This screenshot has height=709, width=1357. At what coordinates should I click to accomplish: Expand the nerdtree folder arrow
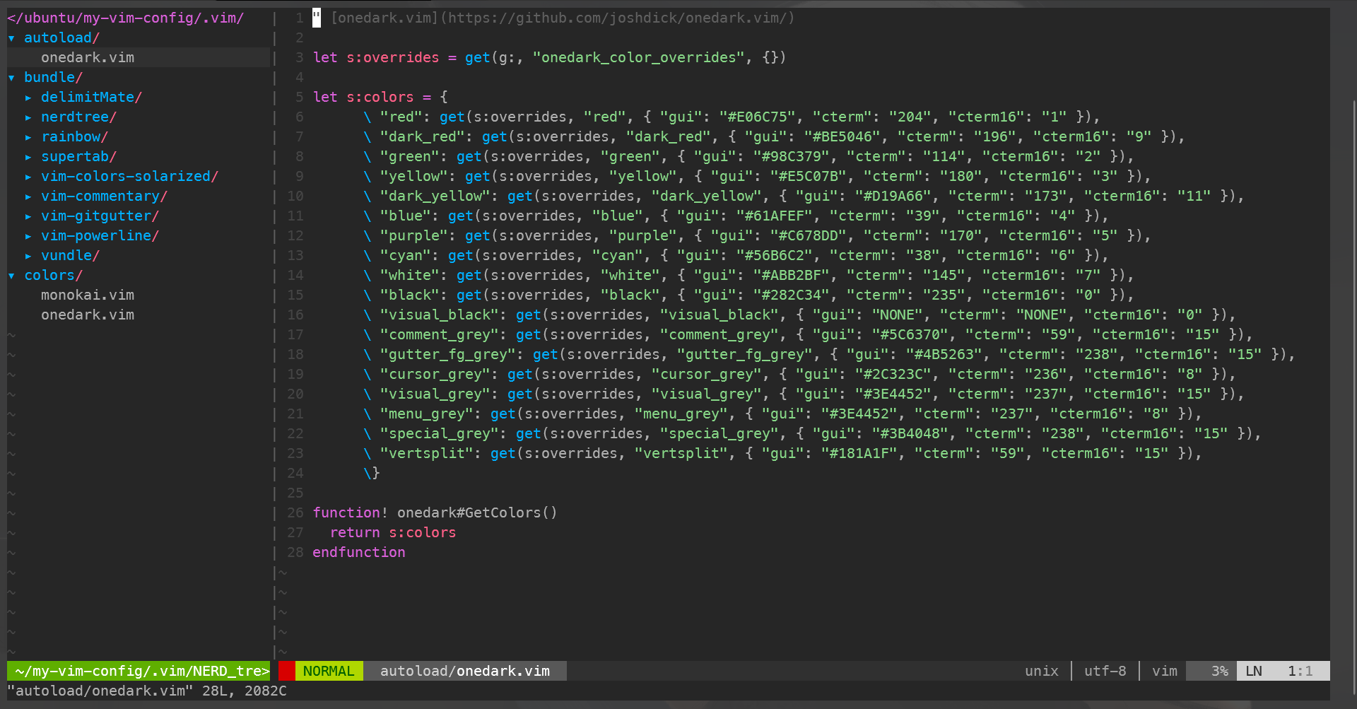[28, 117]
